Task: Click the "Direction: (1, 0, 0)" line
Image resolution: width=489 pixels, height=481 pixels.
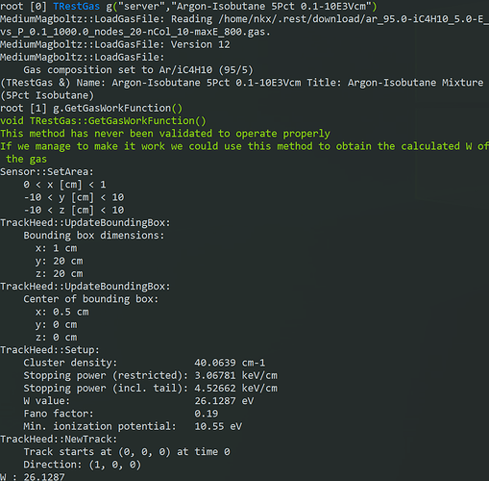Action: (82, 465)
